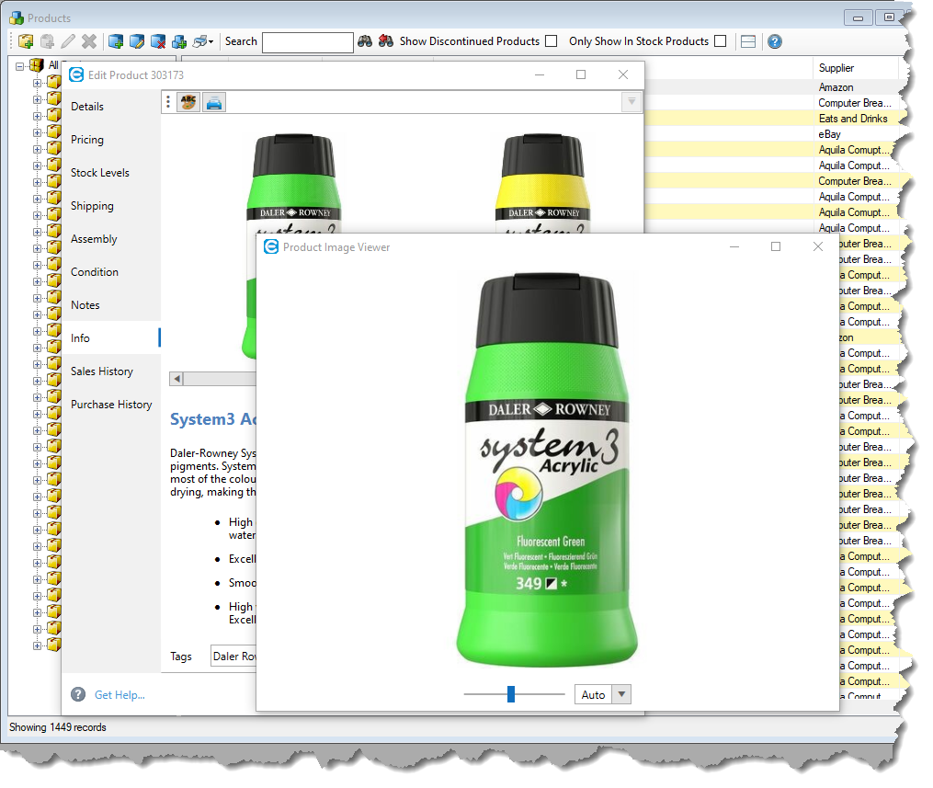This screenshot has width=933, height=788.
Task: Click the red binoculars clear search icon
Action: 386,41
